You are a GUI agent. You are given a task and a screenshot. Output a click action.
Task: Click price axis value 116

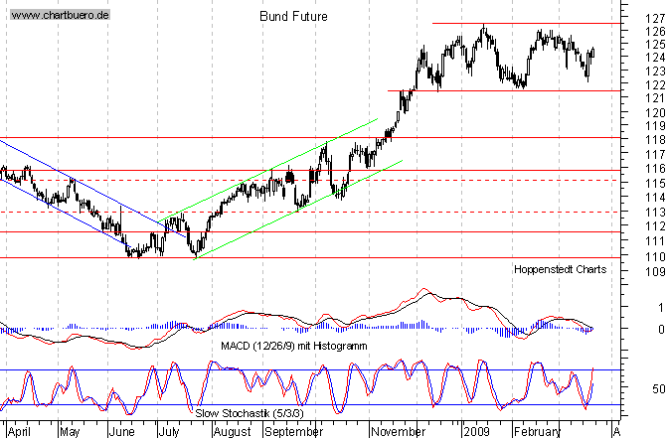tap(655, 169)
